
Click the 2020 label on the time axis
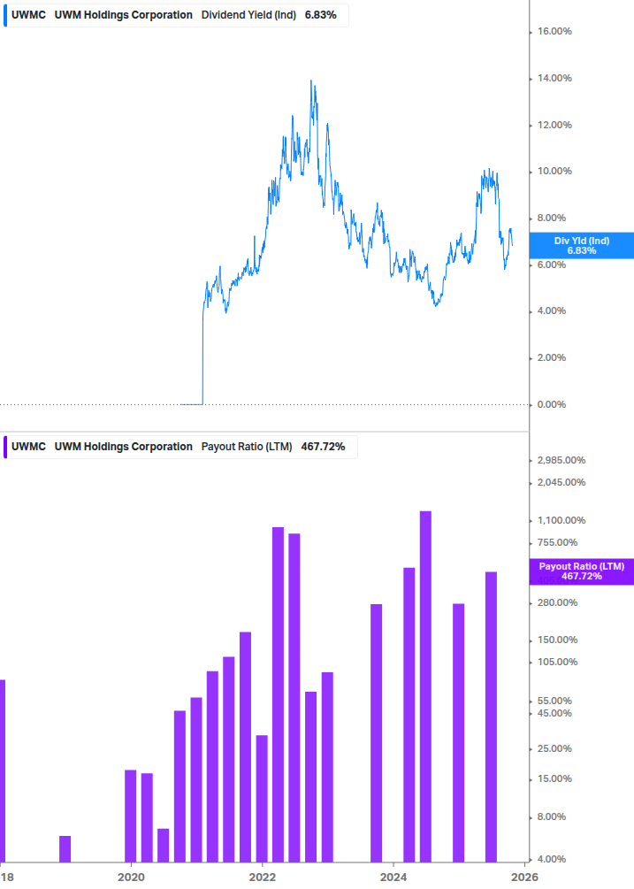131,877
